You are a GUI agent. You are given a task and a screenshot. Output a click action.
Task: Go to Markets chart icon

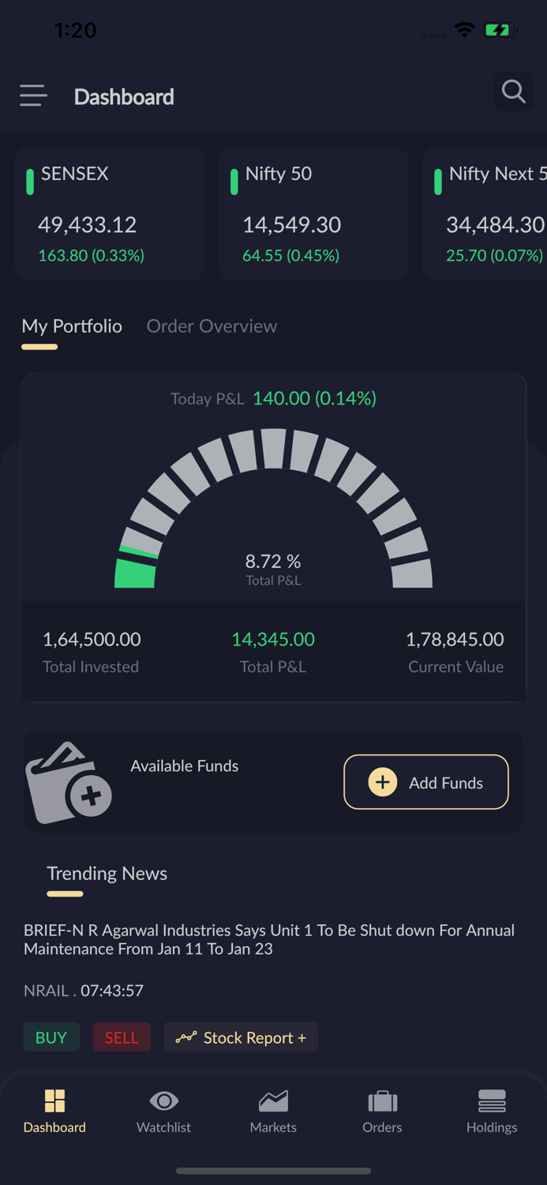[x=273, y=1100]
